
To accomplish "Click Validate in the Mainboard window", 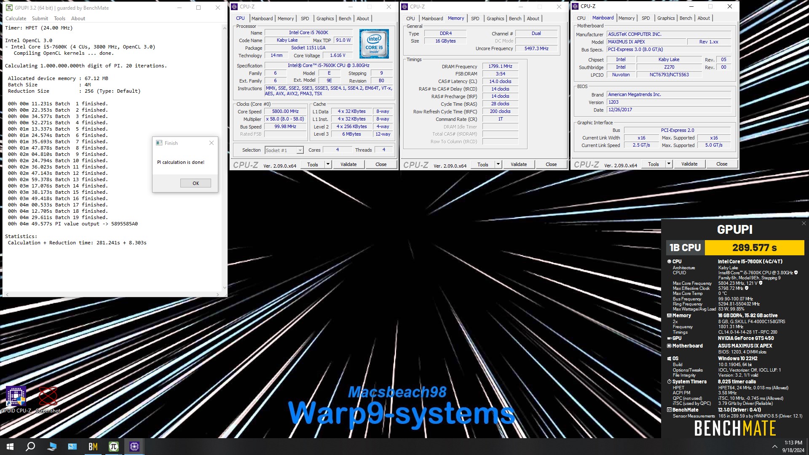I will 689,164.
